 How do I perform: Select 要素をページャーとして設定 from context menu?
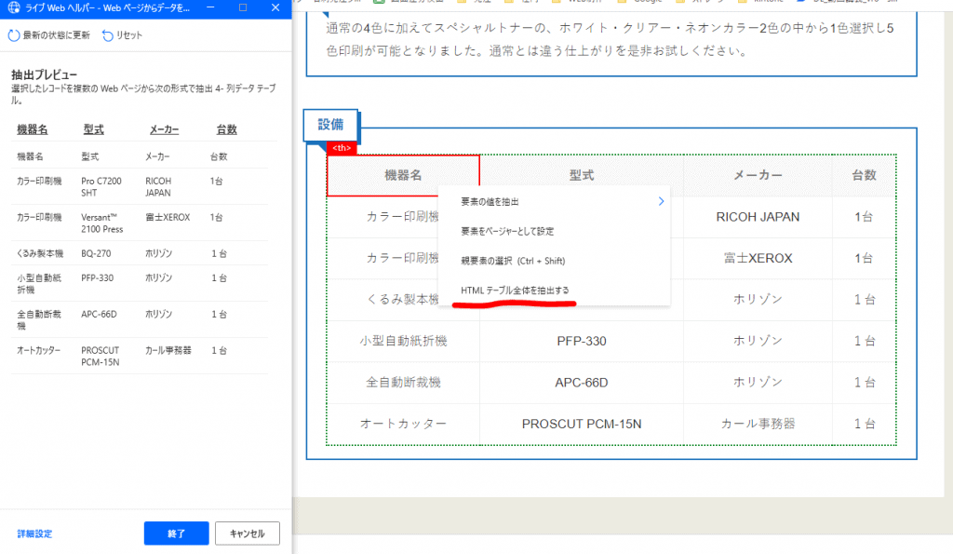507,231
